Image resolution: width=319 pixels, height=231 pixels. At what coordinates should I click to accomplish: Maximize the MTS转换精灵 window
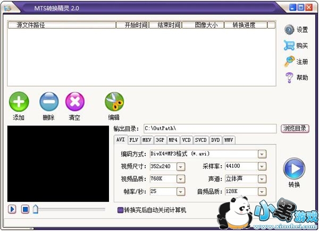pyautogui.click(x=301, y=7)
